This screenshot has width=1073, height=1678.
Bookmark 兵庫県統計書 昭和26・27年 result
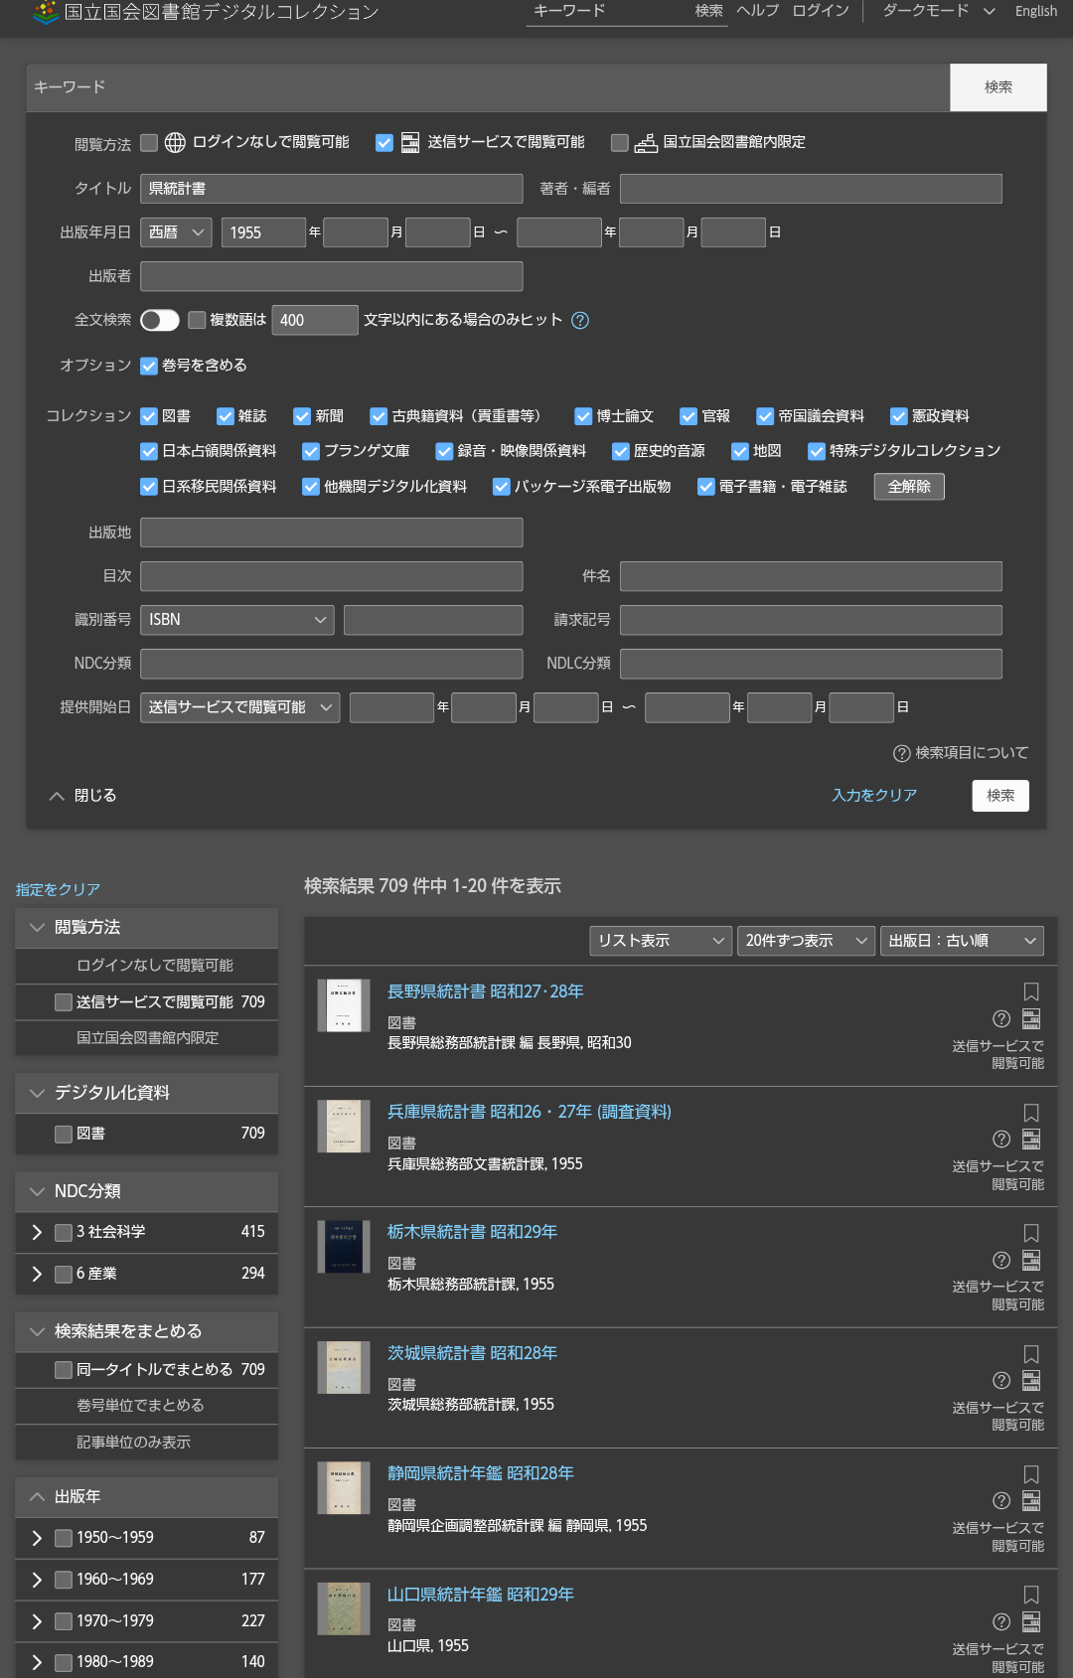pyautogui.click(x=1031, y=1113)
